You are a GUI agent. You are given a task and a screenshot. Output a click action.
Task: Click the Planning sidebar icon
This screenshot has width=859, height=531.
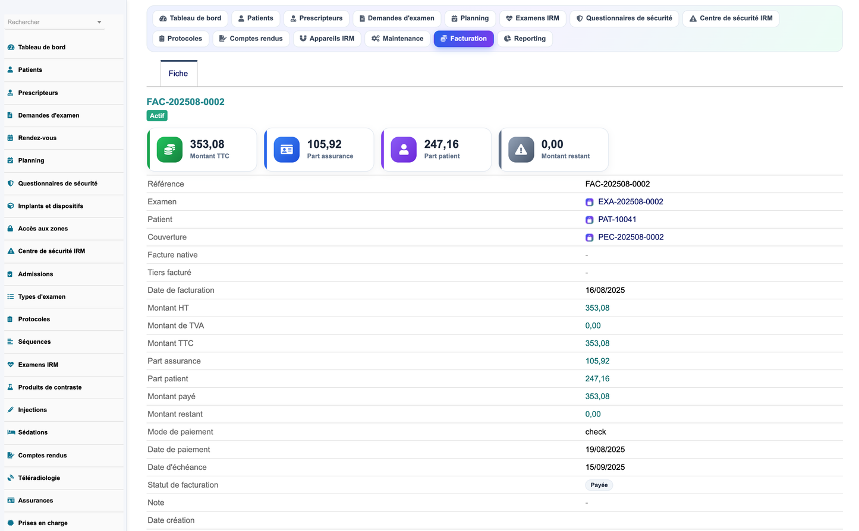click(x=11, y=161)
